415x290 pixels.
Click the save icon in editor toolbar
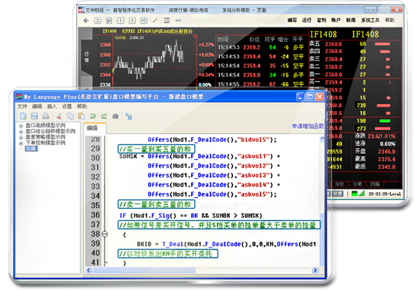click(x=34, y=116)
